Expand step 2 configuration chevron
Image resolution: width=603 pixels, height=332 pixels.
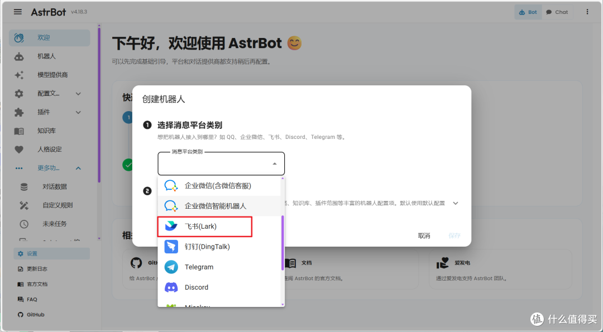pyautogui.click(x=456, y=203)
